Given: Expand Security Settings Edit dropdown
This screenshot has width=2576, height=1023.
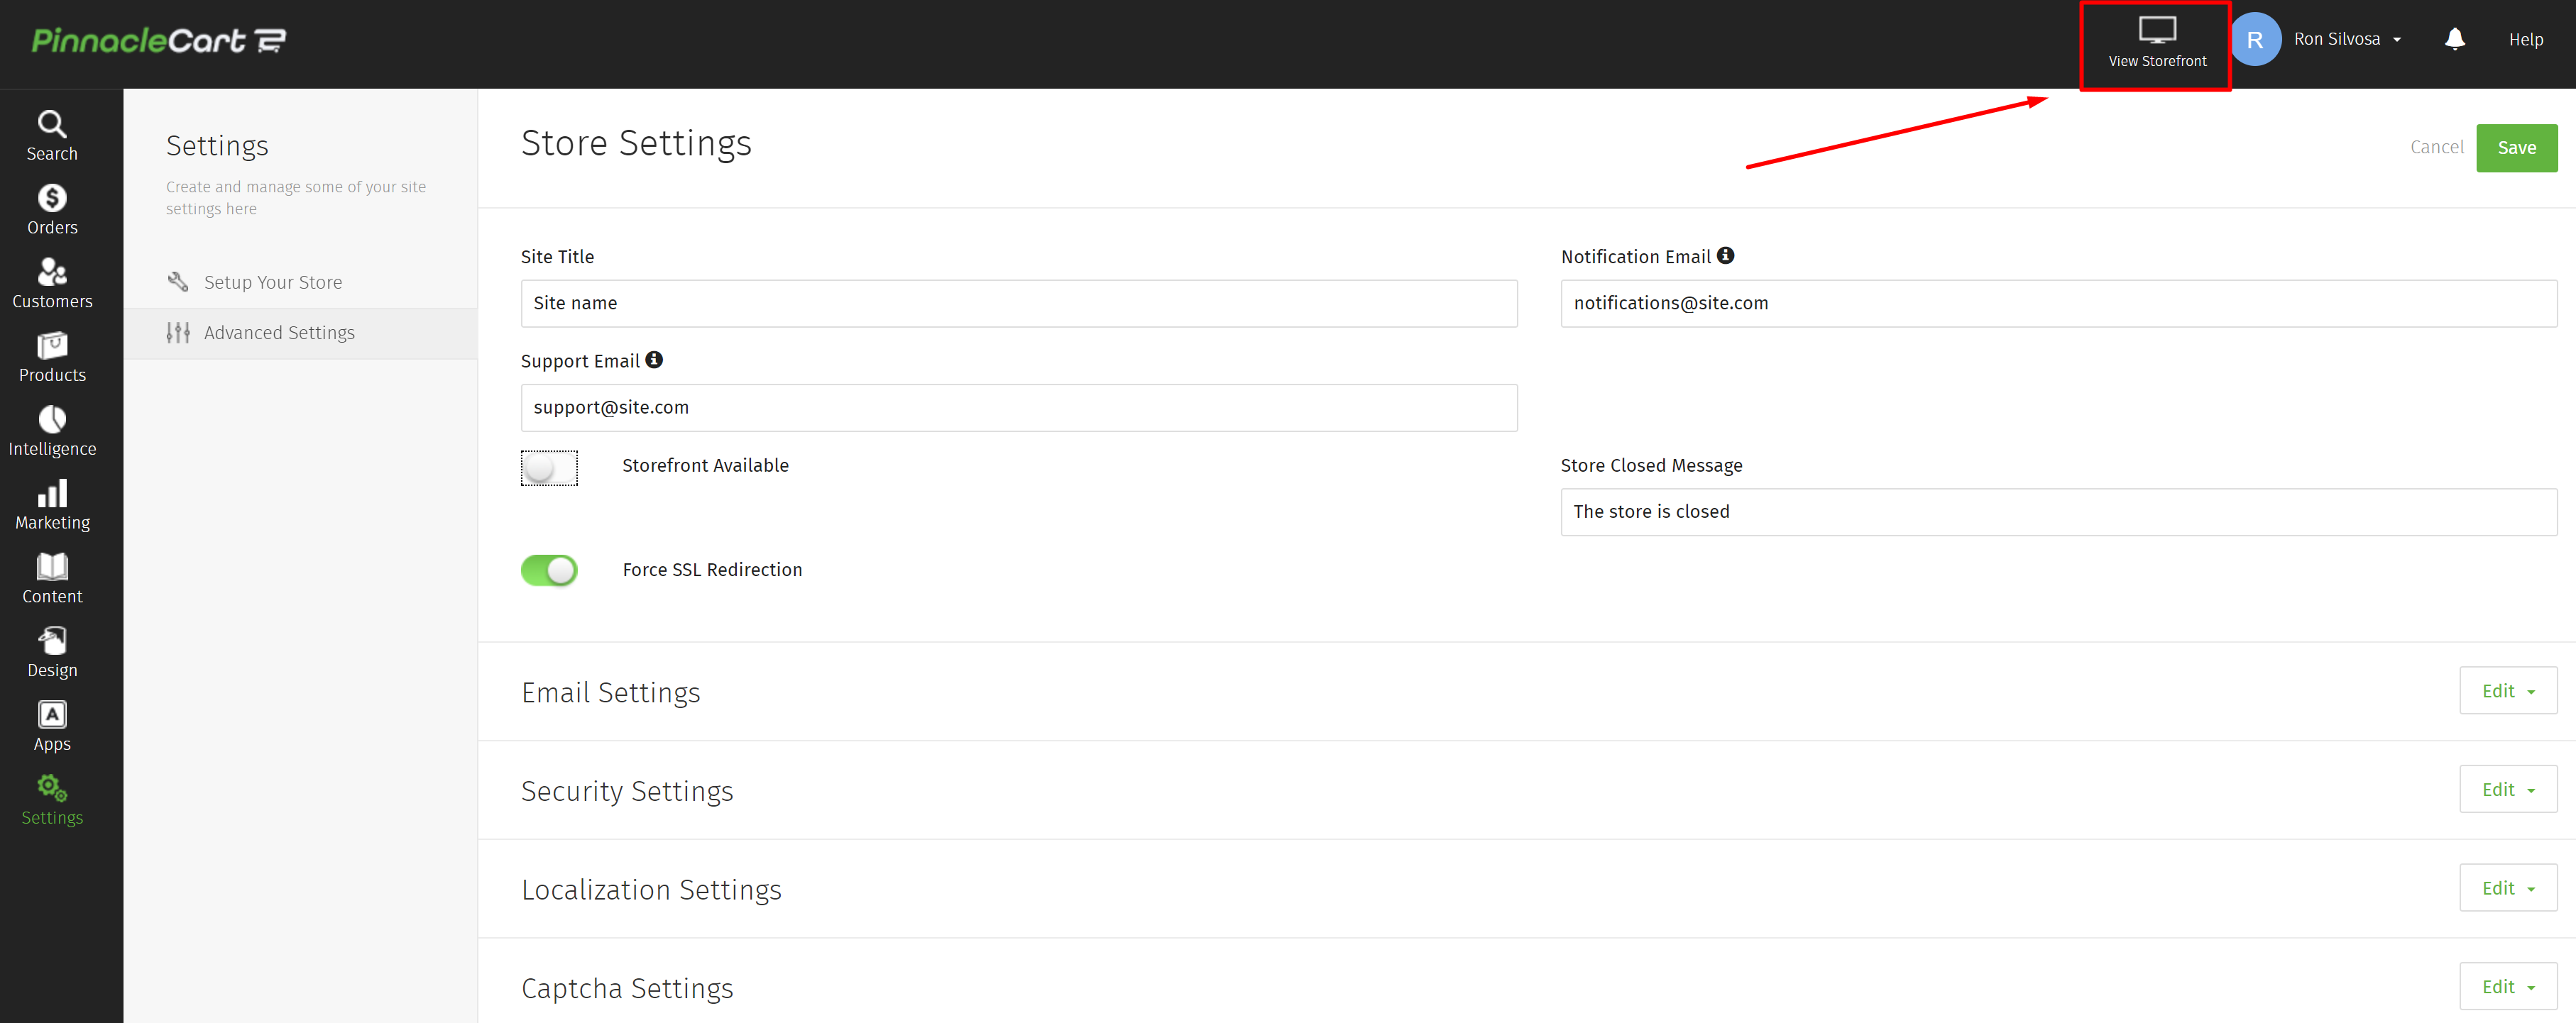Looking at the screenshot, I should click(x=2507, y=790).
